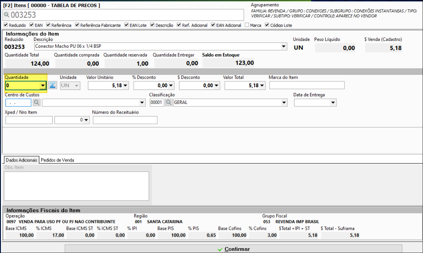Click the Reduzido code 003253 label

(x=15, y=47)
